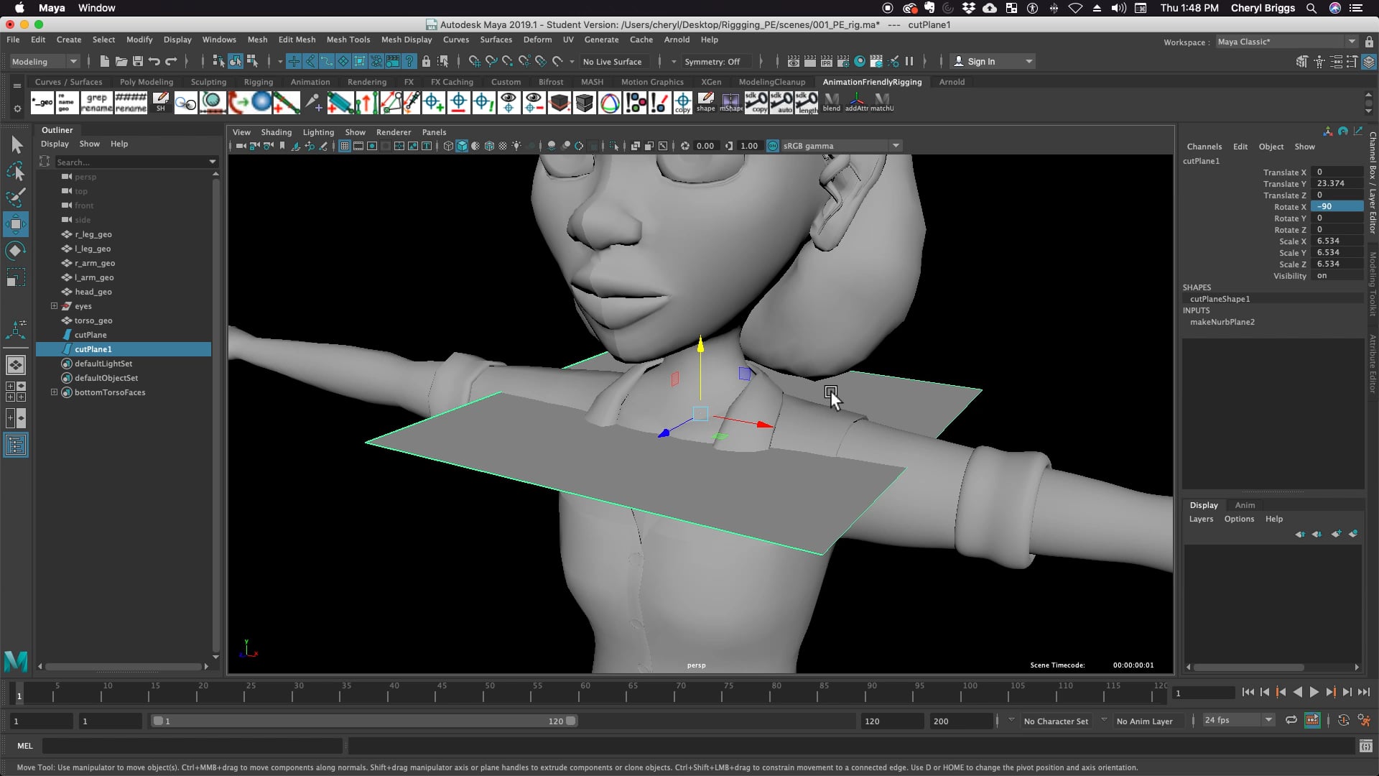Click No Character Set button
The image size is (1379, 776).
(x=1056, y=721)
